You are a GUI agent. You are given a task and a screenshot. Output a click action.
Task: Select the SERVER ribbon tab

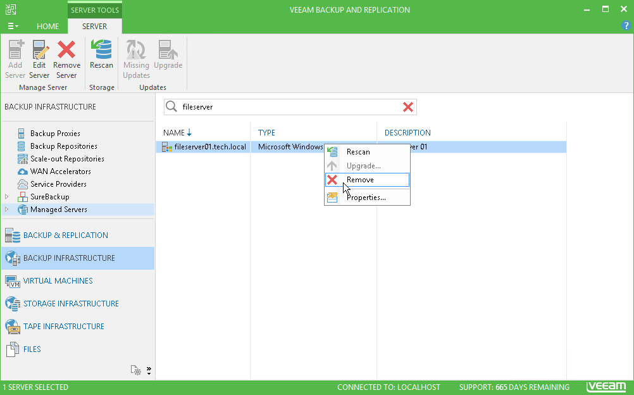[95, 27]
